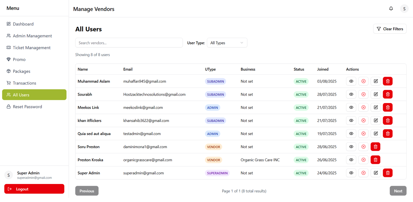Delete Muhammad Aslam with the trash icon
The height and width of the screenshot is (202, 413).
(x=387, y=81)
